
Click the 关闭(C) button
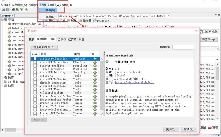(171, 129)
